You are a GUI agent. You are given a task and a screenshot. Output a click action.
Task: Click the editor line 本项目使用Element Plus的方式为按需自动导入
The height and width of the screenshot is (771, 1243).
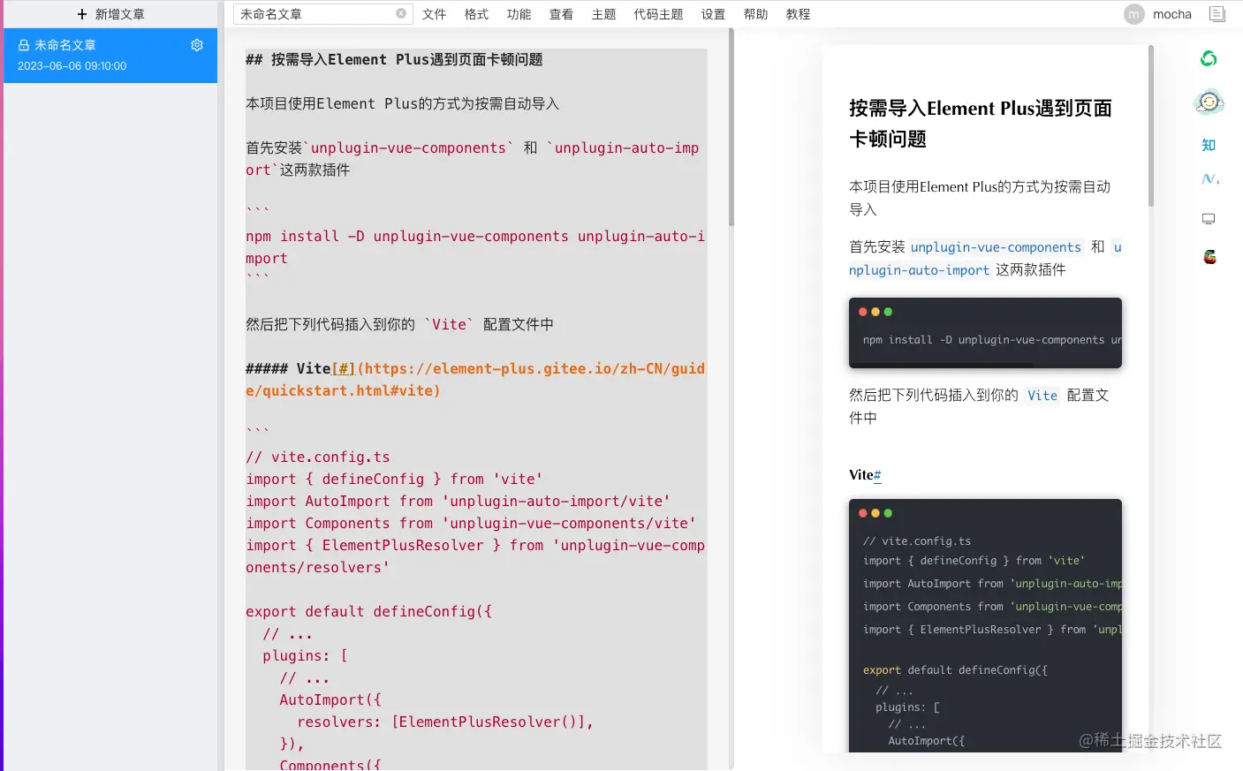[402, 104]
